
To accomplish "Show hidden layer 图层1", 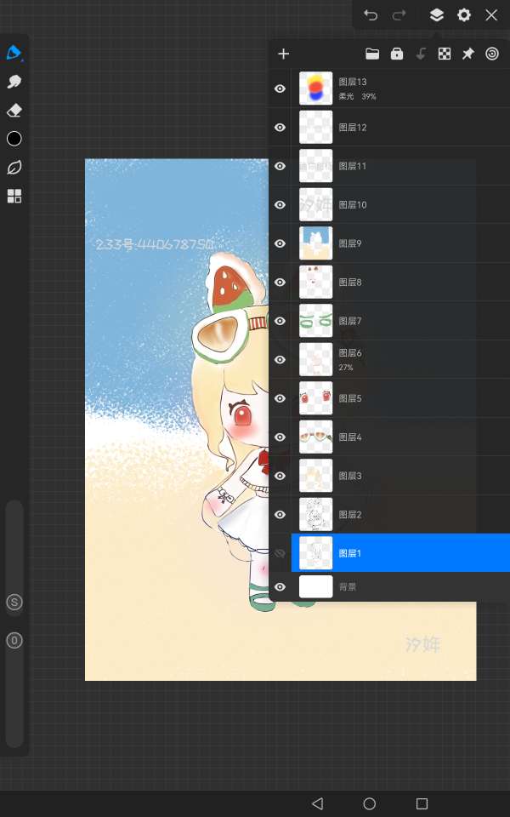I will (x=280, y=553).
